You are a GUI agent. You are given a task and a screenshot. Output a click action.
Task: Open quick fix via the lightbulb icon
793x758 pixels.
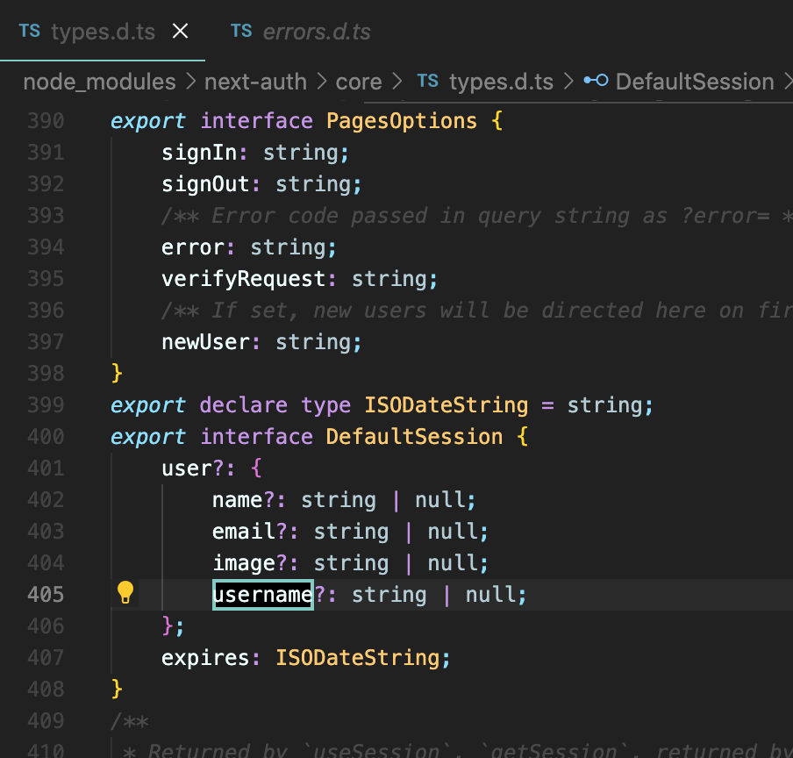click(x=125, y=594)
